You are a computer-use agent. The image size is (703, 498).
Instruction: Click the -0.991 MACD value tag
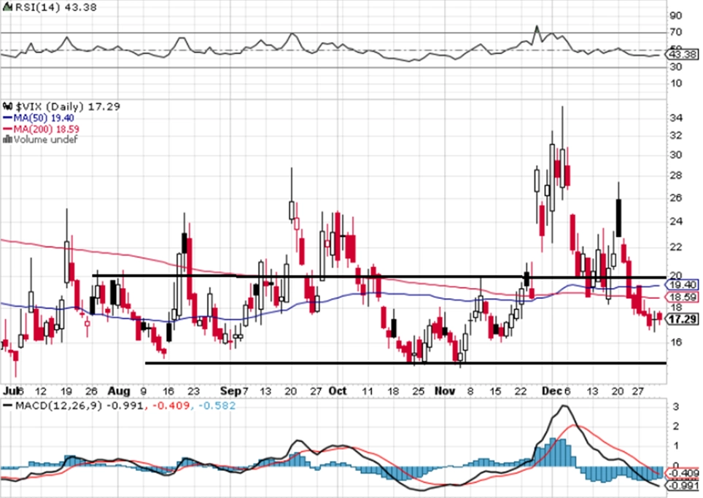[x=683, y=486]
